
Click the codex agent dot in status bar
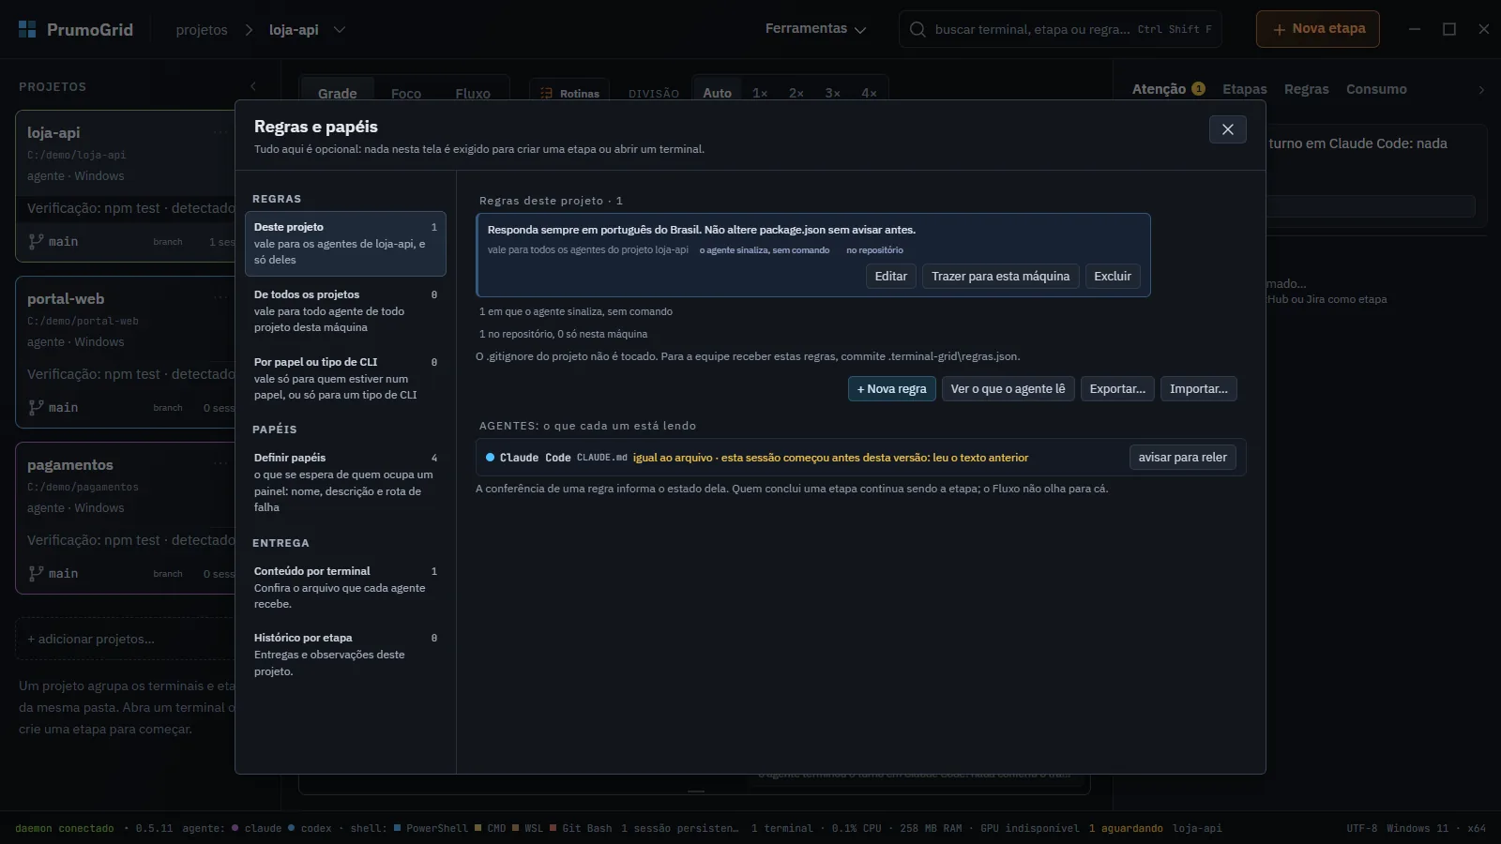(291, 828)
